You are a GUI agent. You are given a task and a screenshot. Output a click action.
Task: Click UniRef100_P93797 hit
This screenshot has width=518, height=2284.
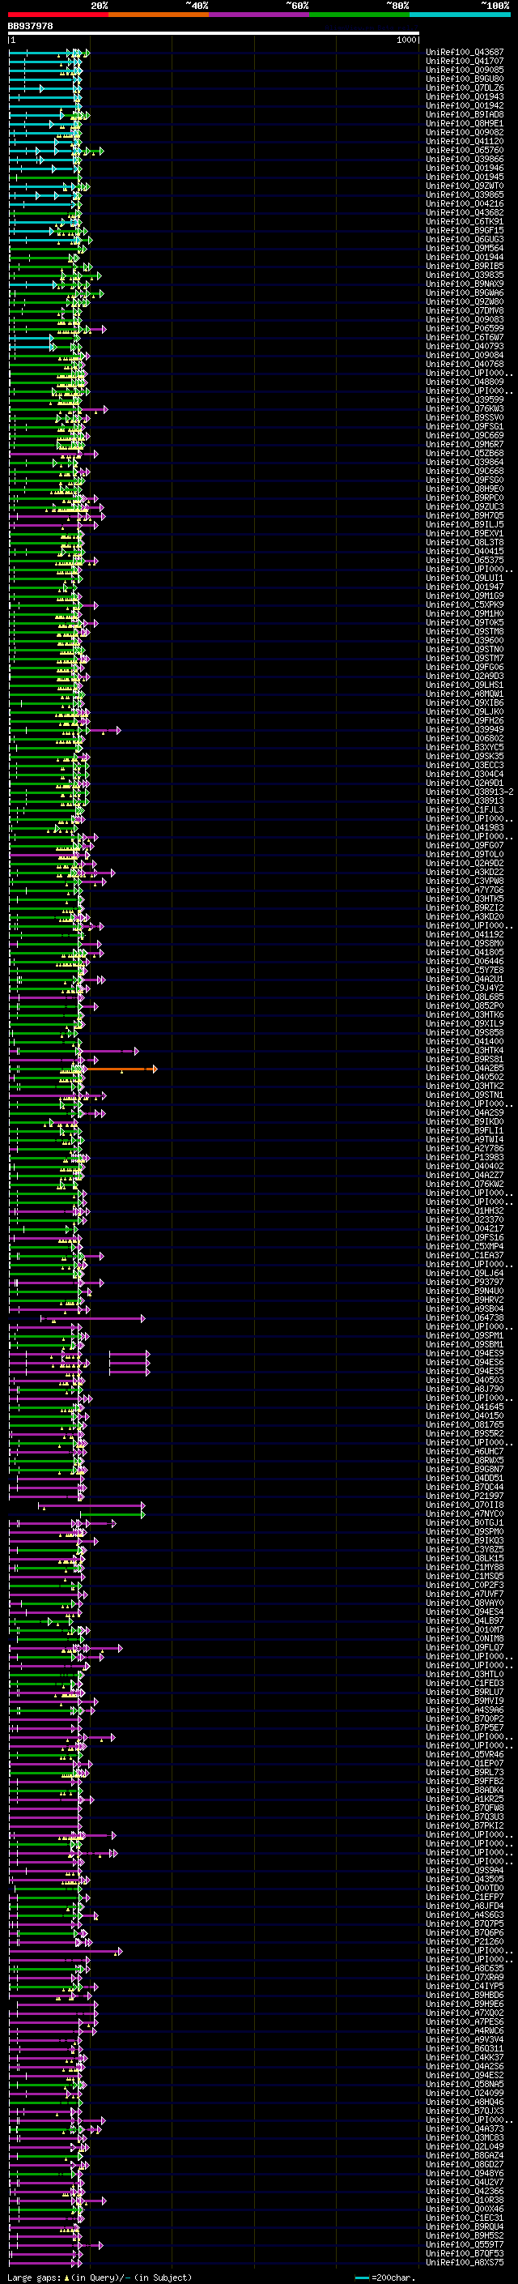(x=465, y=1282)
